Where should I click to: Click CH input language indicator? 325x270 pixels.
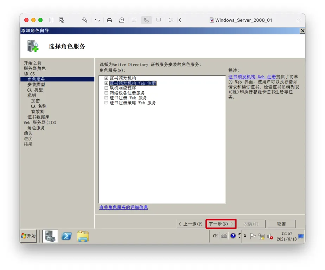tap(215, 236)
